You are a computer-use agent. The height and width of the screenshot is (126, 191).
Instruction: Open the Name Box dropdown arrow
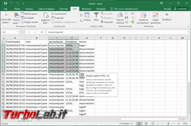click(x=18, y=32)
